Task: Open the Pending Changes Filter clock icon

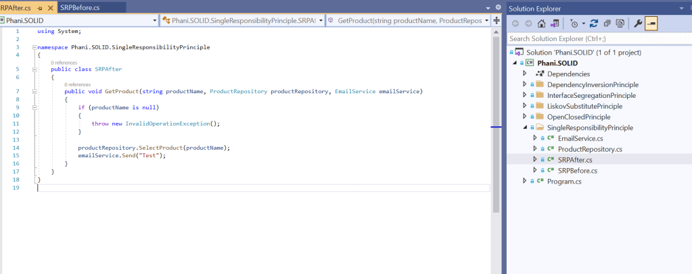Action: (574, 24)
